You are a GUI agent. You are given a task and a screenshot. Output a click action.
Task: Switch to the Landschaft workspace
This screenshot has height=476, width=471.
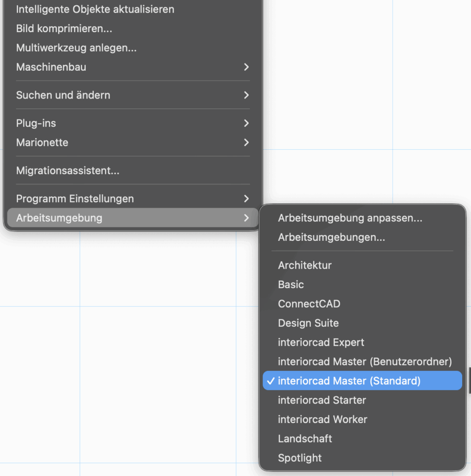tap(305, 438)
